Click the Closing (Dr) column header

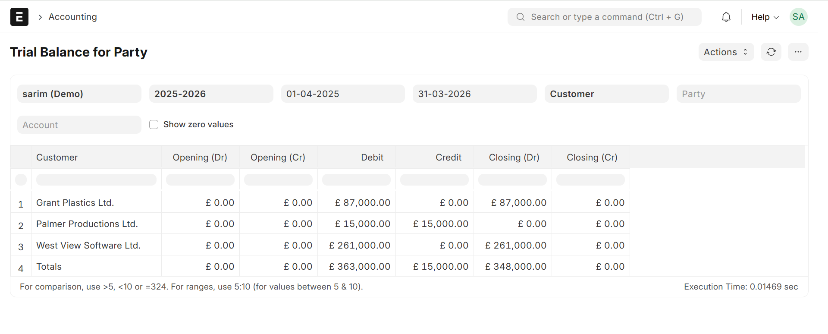(x=514, y=158)
